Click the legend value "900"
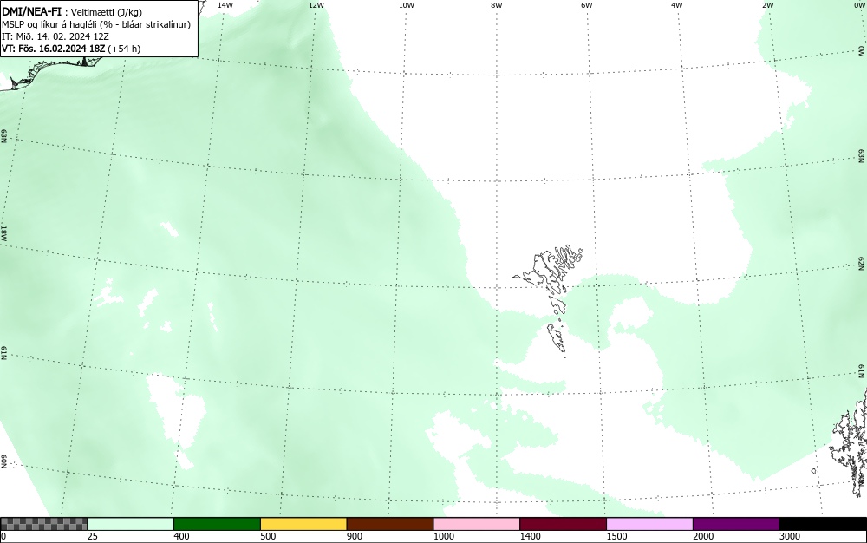 click(355, 536)
